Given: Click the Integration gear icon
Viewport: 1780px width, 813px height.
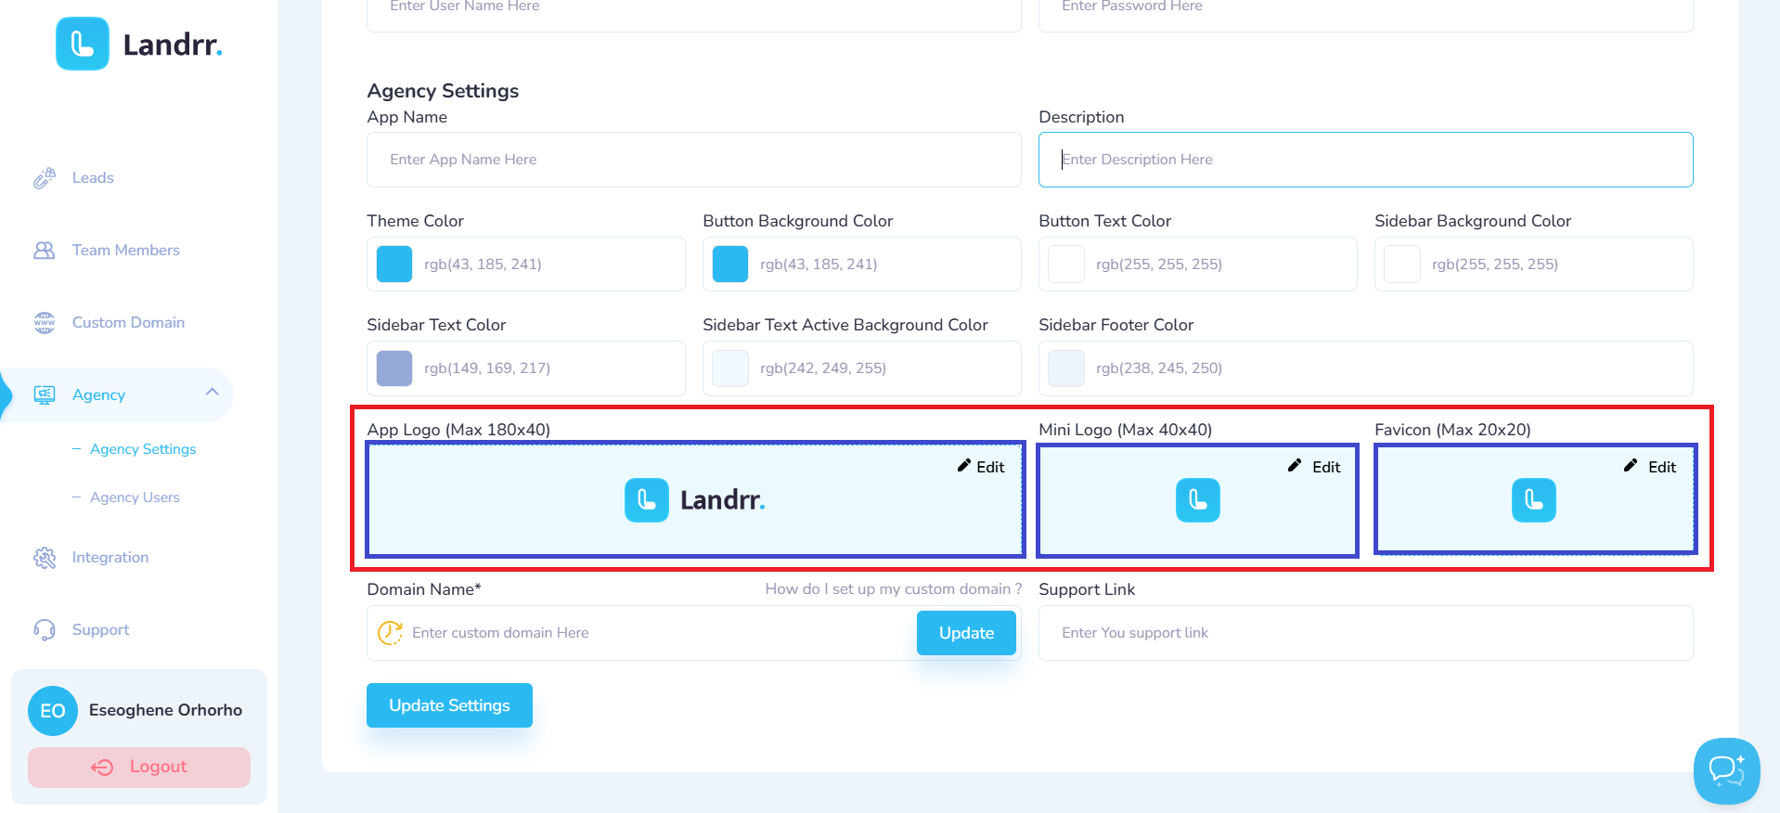Looking at the screenshot, I should (45, 558).
